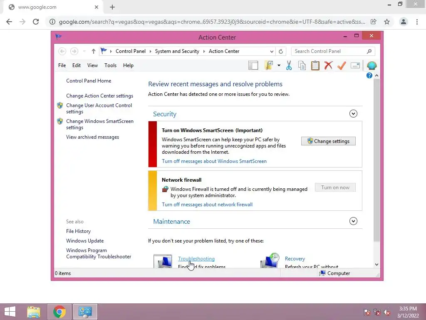Screen dimensions: 426x320
Task: Open Change Action Center settings
Action: [99, 96]
